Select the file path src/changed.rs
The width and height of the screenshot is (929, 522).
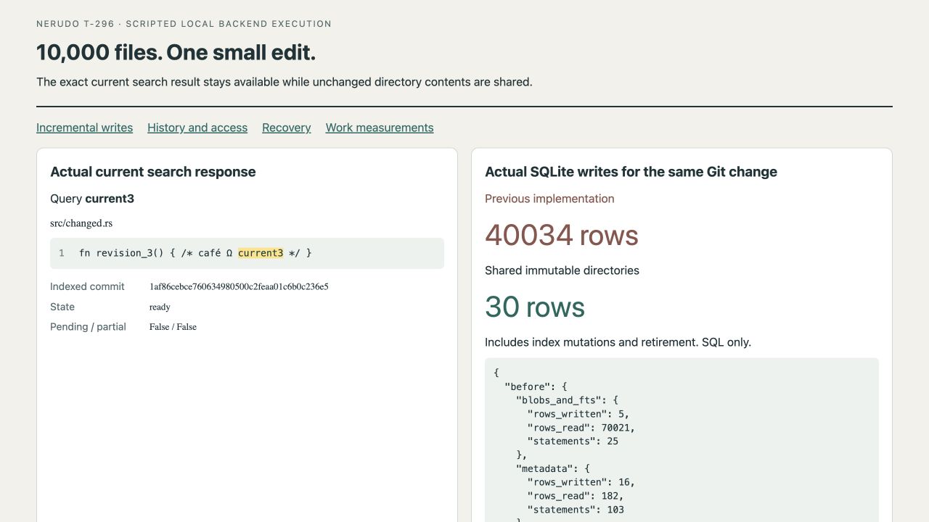(x=81, y=223)
